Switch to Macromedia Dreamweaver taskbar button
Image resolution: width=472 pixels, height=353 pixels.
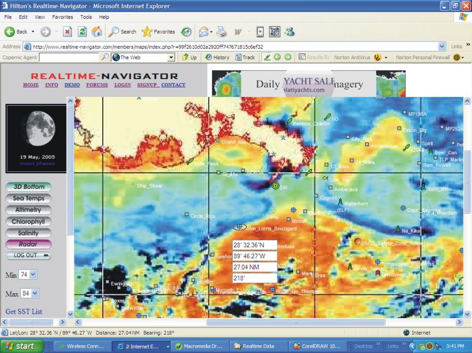199,346
